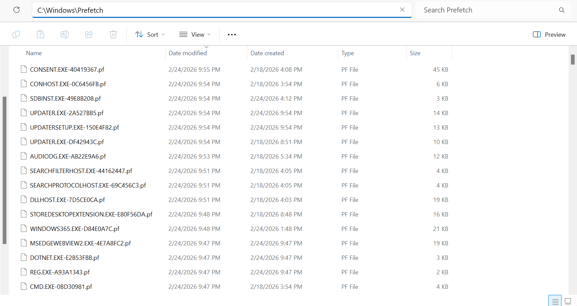Click 2/24/2026 1:48 PM created date

click(x=276, y=229)
